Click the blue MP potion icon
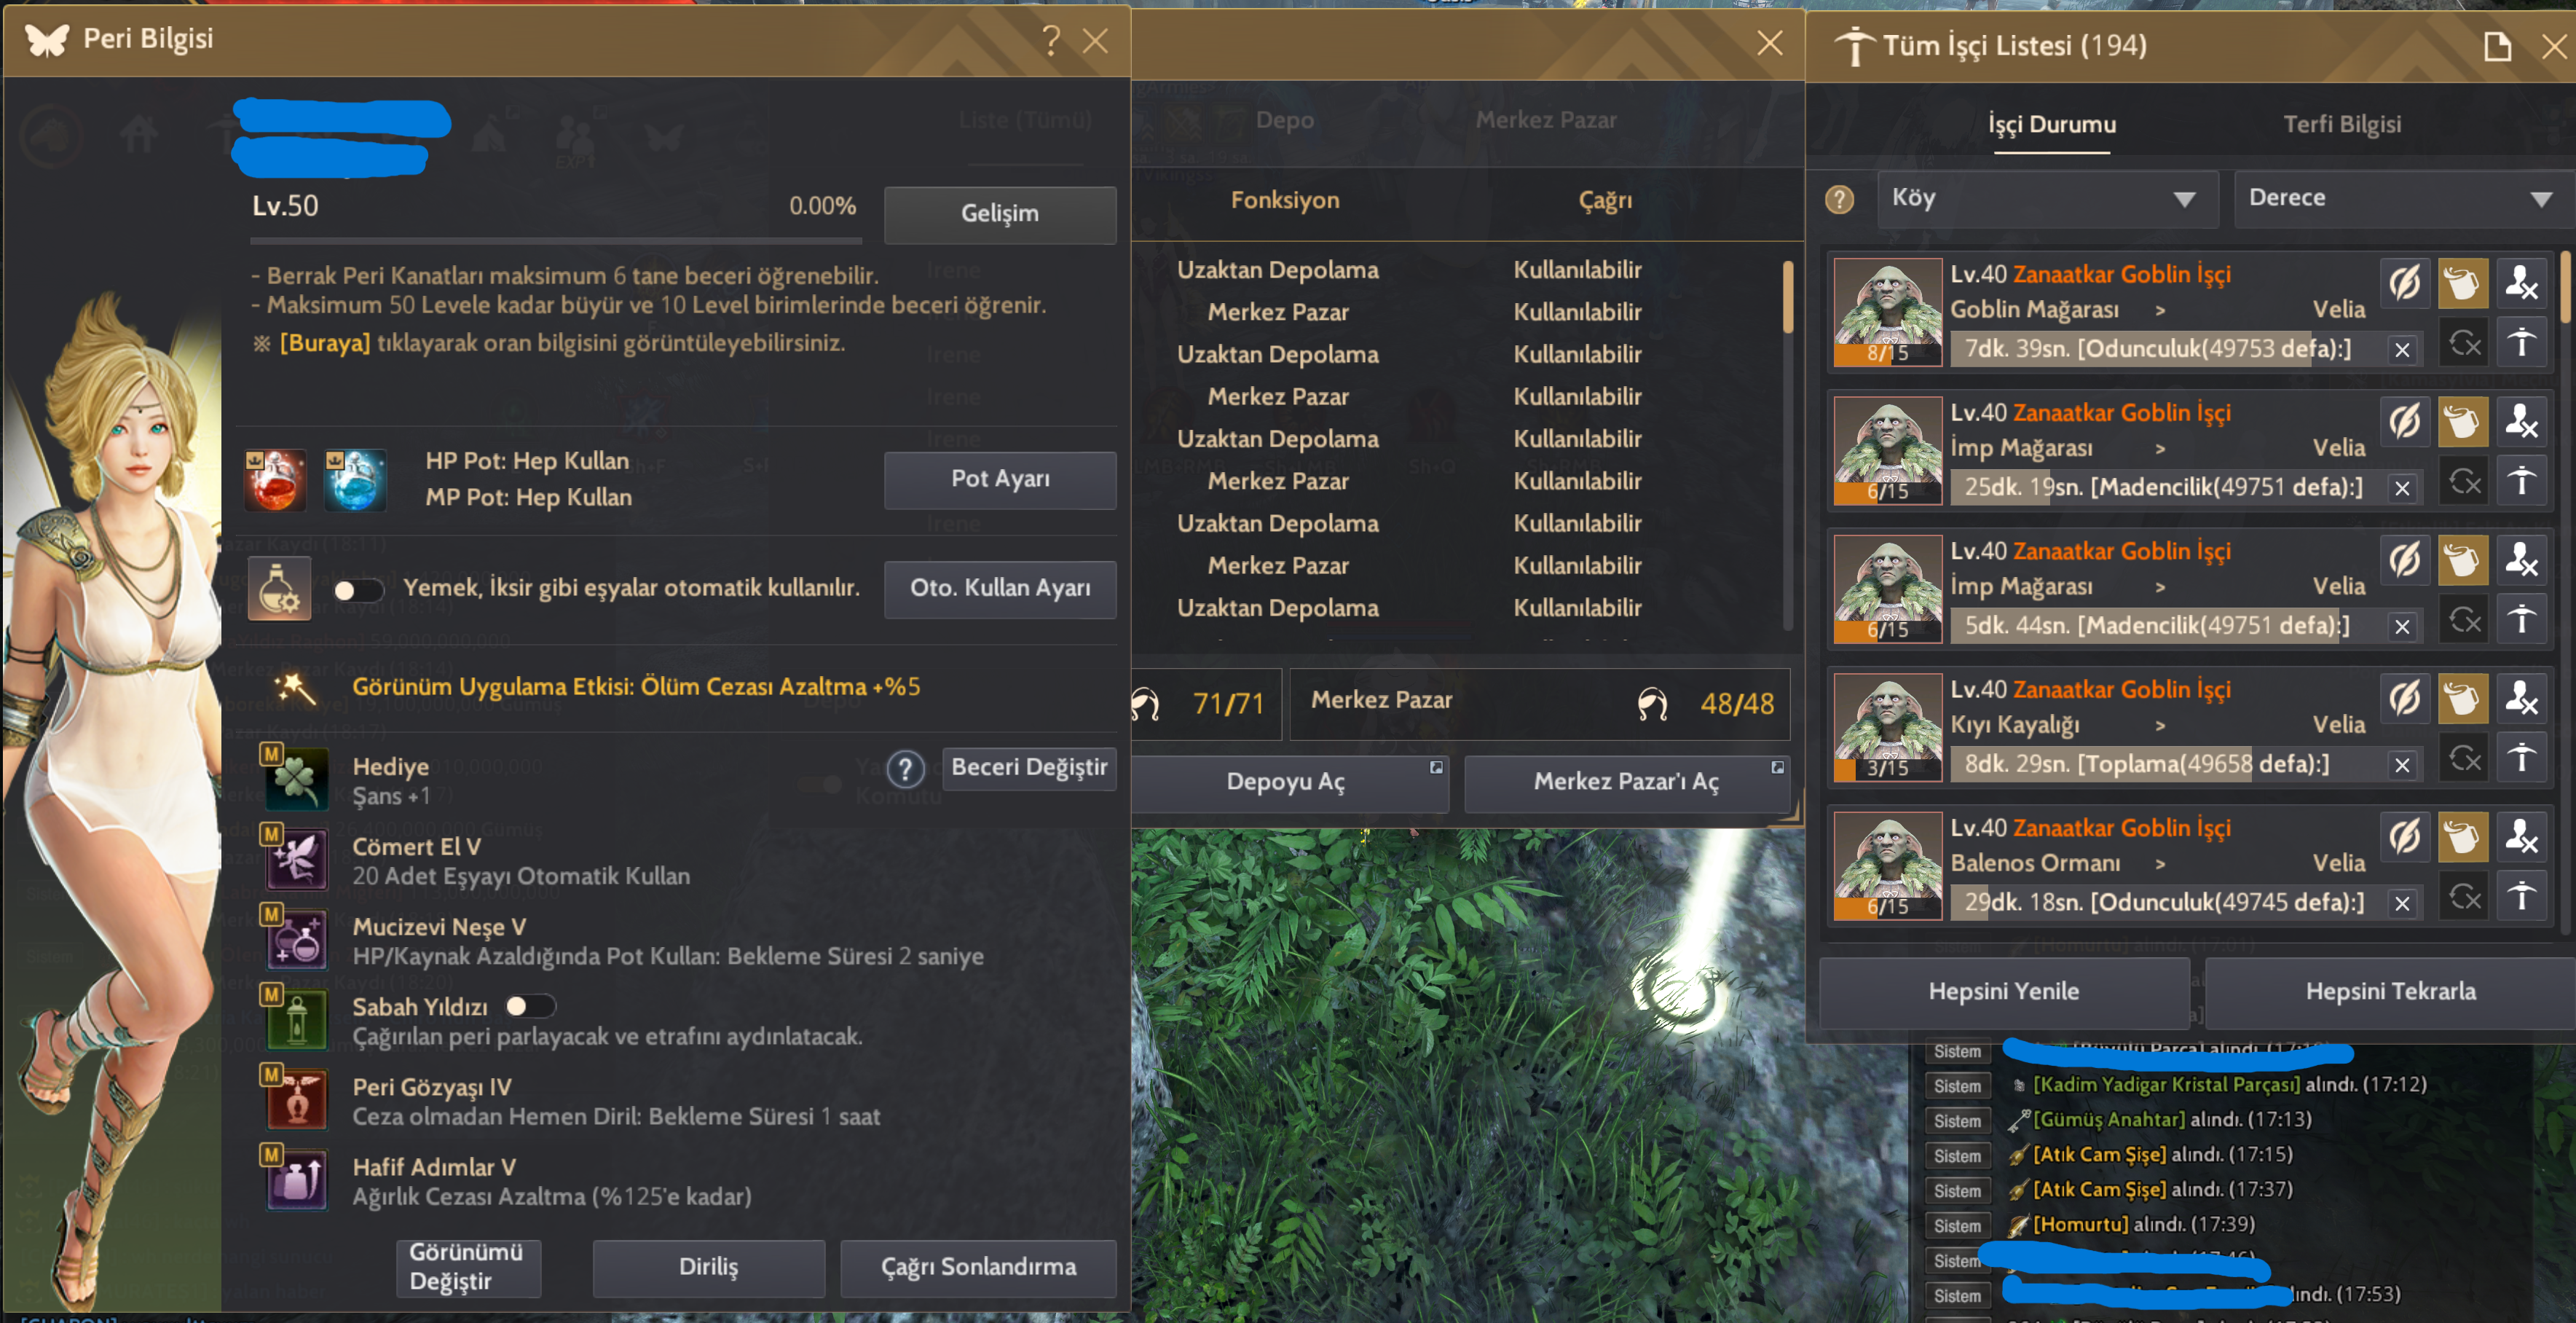This screenshot has width=2576, height=1323. point(355,480)
